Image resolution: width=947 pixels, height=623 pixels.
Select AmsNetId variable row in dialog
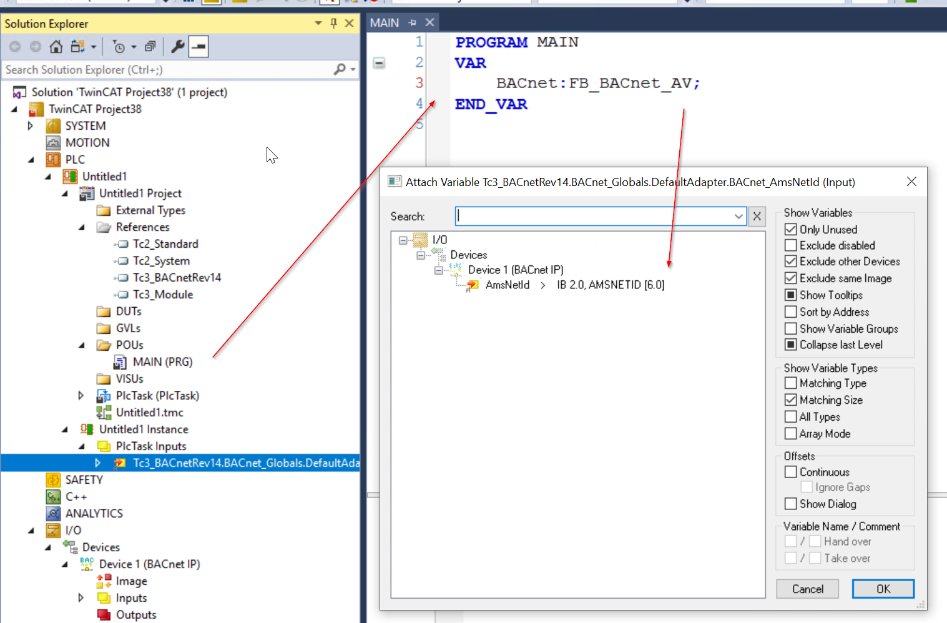[x=574, y=285]
